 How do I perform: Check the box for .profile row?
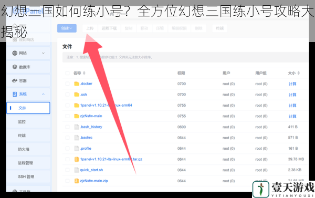(x=68, y=148)
